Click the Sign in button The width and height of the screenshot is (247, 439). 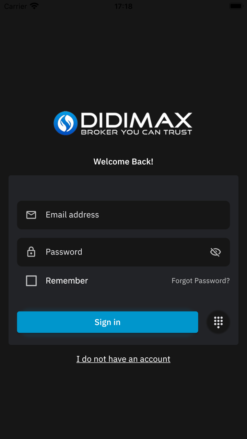point(107,322)
